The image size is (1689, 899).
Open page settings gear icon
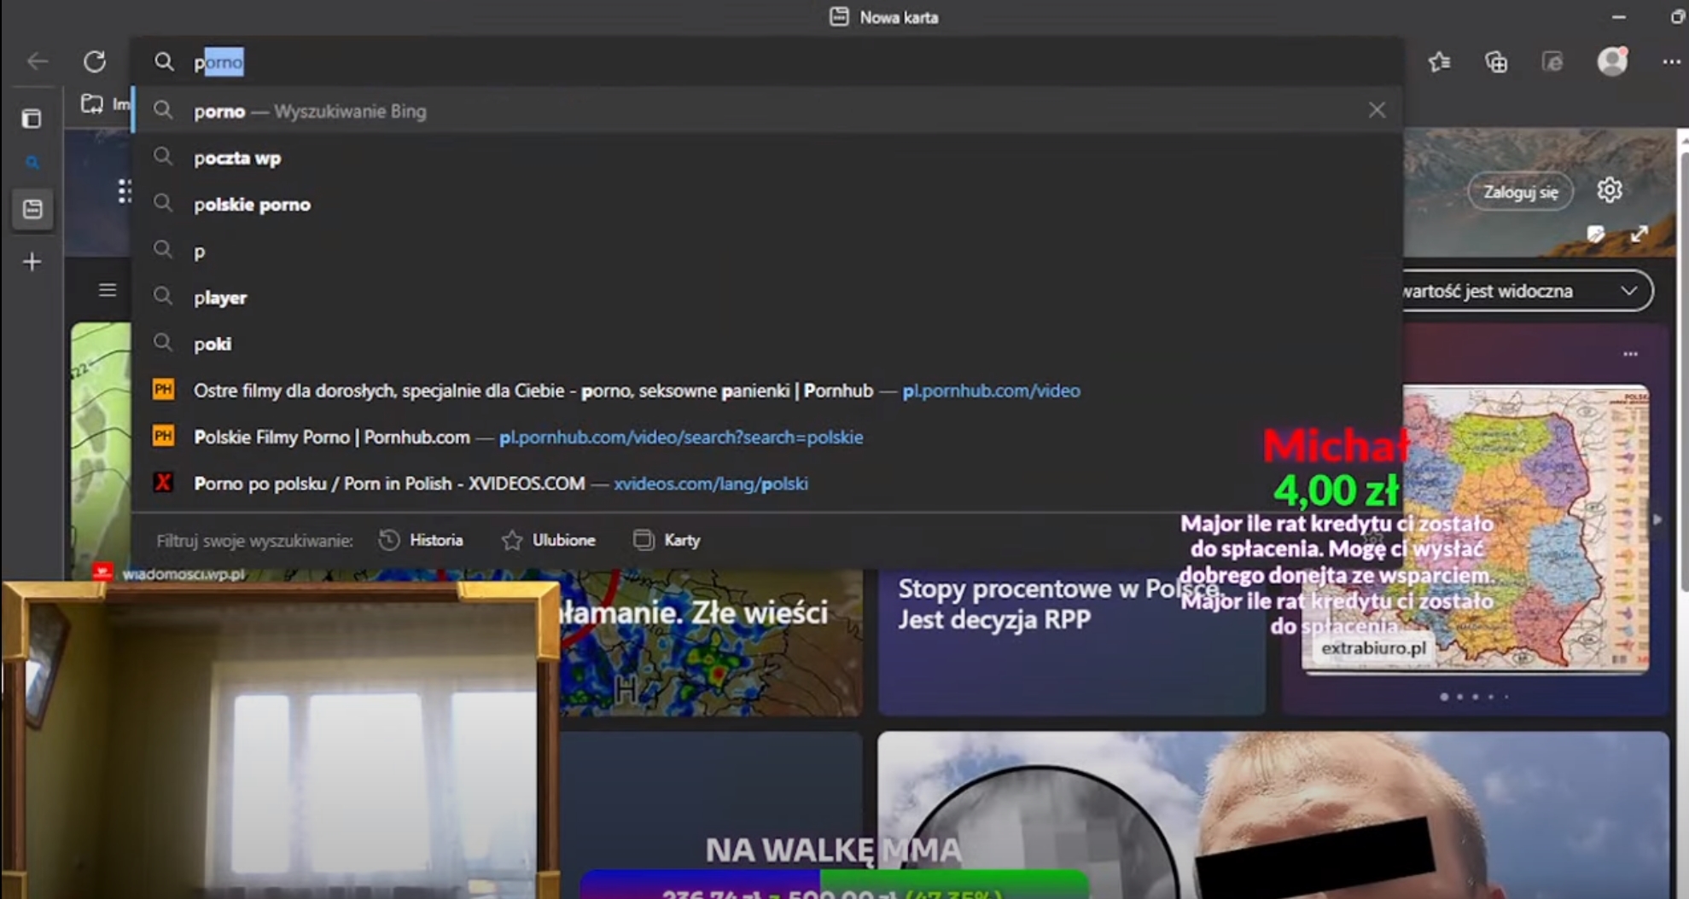coord(1609,190)
